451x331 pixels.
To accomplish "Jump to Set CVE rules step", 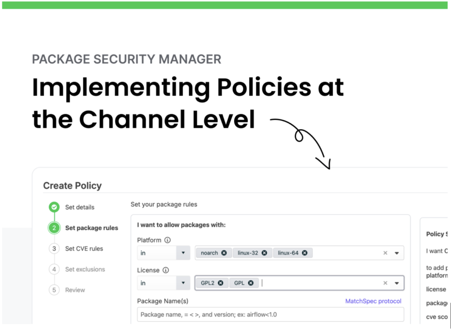I will point(84,249).
